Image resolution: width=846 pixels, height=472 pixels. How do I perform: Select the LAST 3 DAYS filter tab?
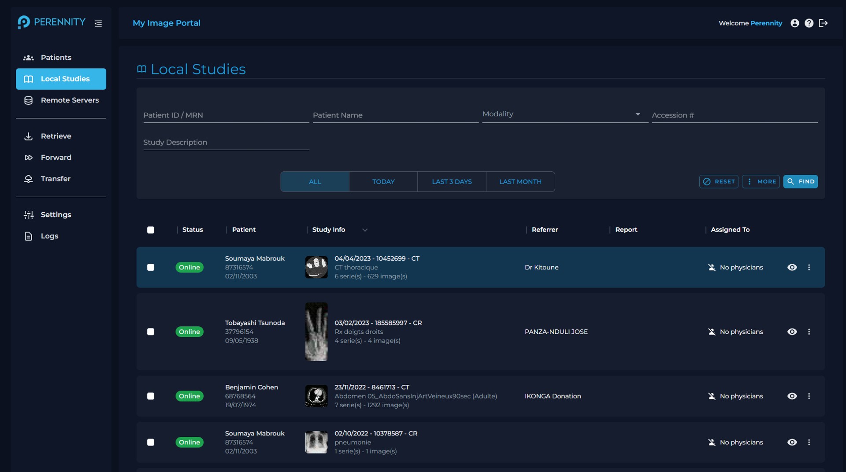point(452,181)
